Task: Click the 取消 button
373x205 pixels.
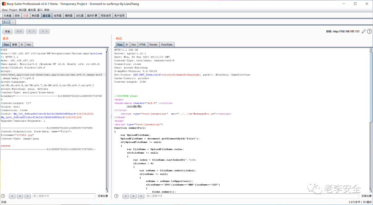Action: pos(19,31)
